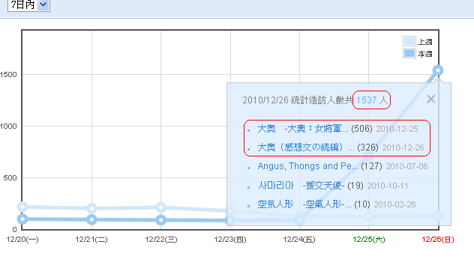The height and width of the screenshot is (271, 474).
Task: Click last week's data point above 12/21
Action: click(91, 208)
